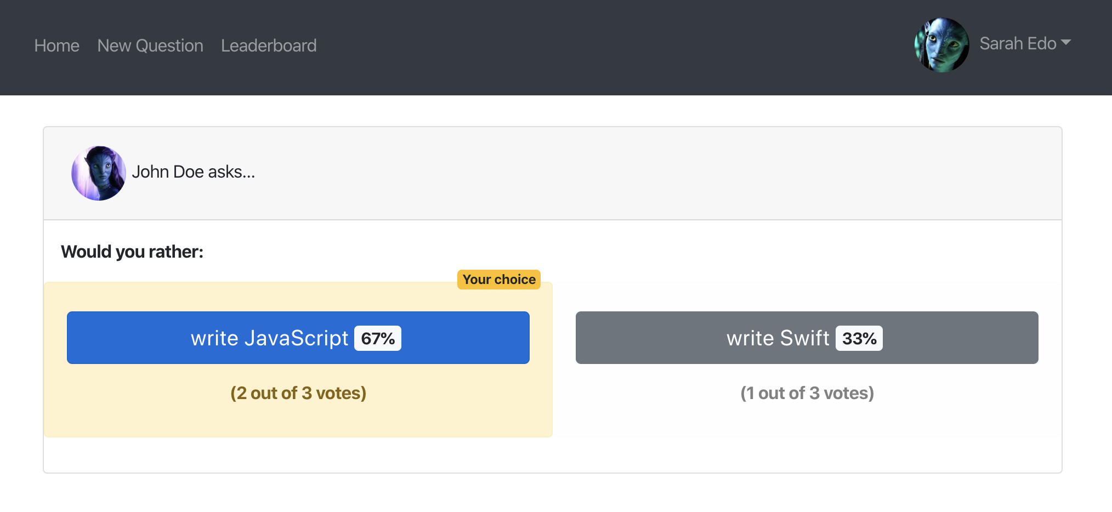Open the New Question page
Screen dimensions: 1112x512
click(150, 45)
